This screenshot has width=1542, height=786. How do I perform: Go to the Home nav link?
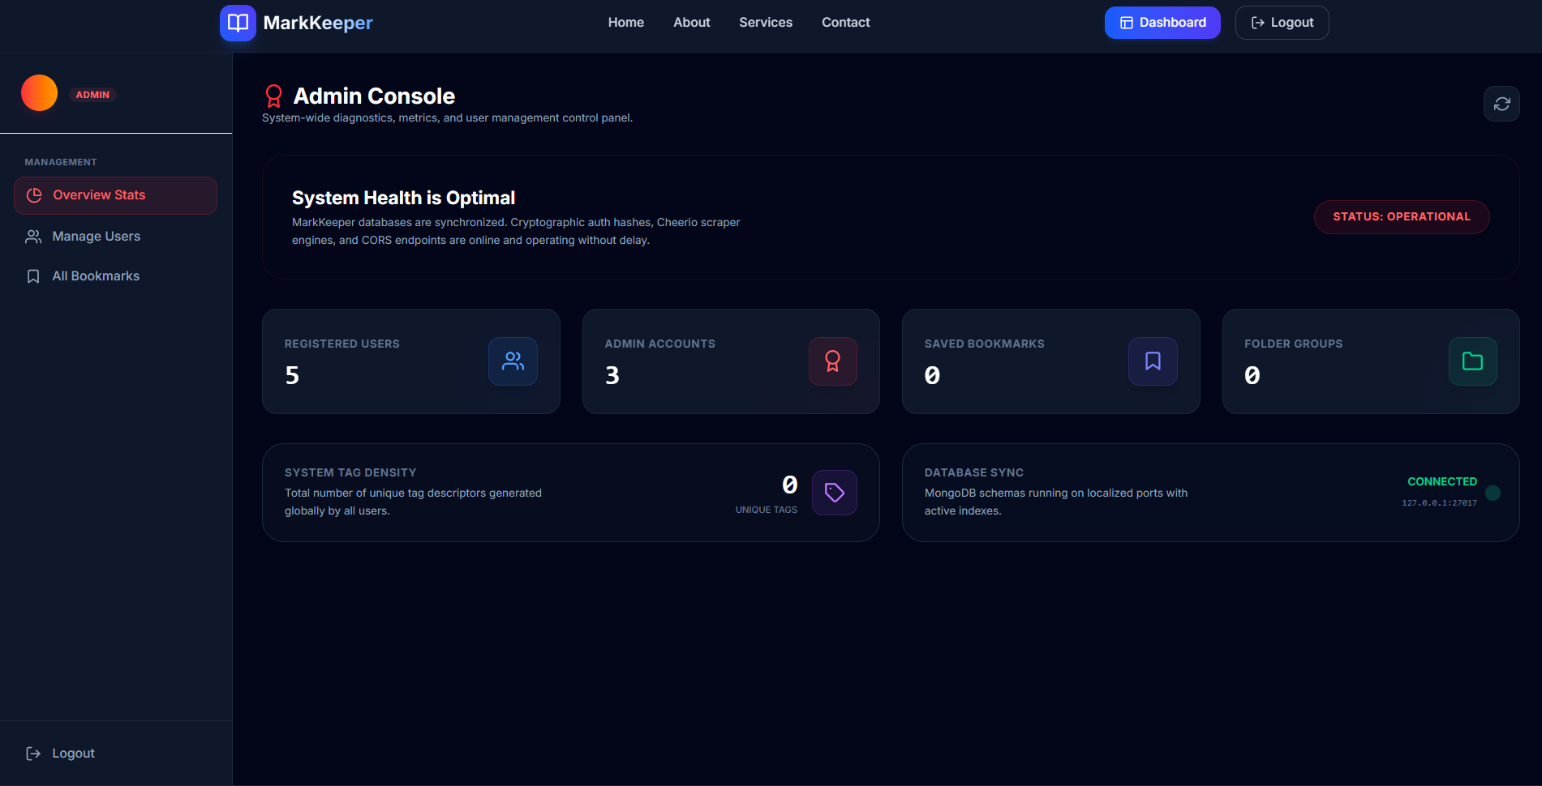tap(626, 23)
